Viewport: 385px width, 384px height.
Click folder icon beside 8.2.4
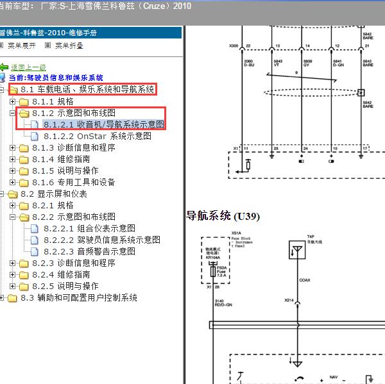click(24, 275)
